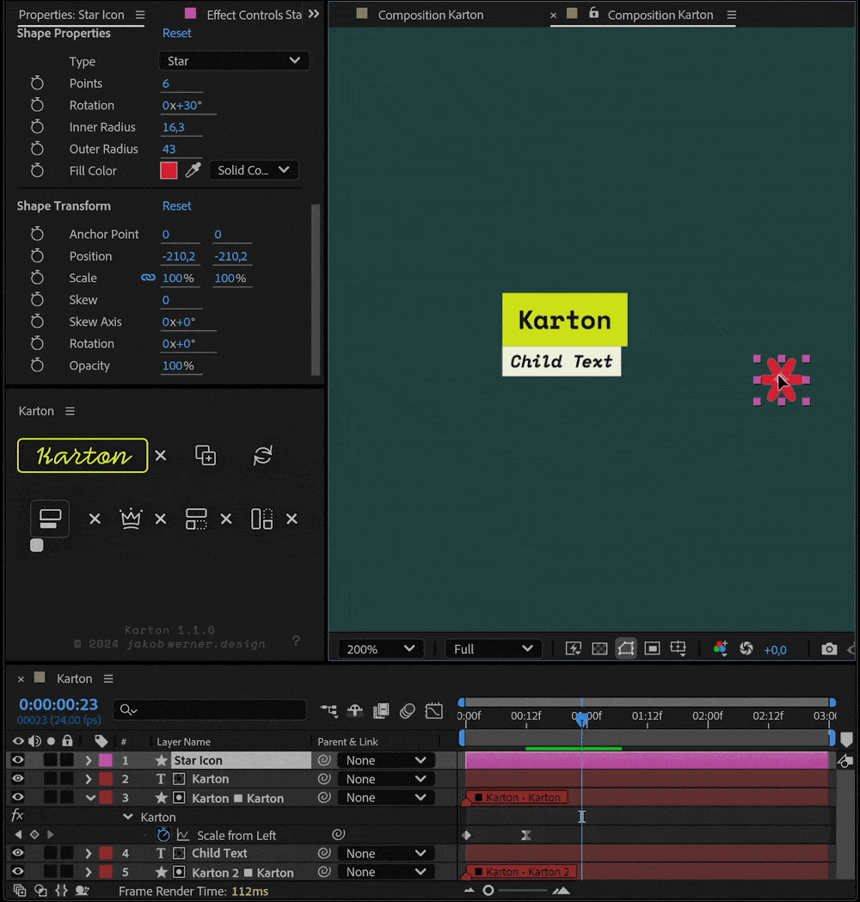
Task: Reset the Shape Properties section
Action: pyautogui.click(x=176, y=33)
